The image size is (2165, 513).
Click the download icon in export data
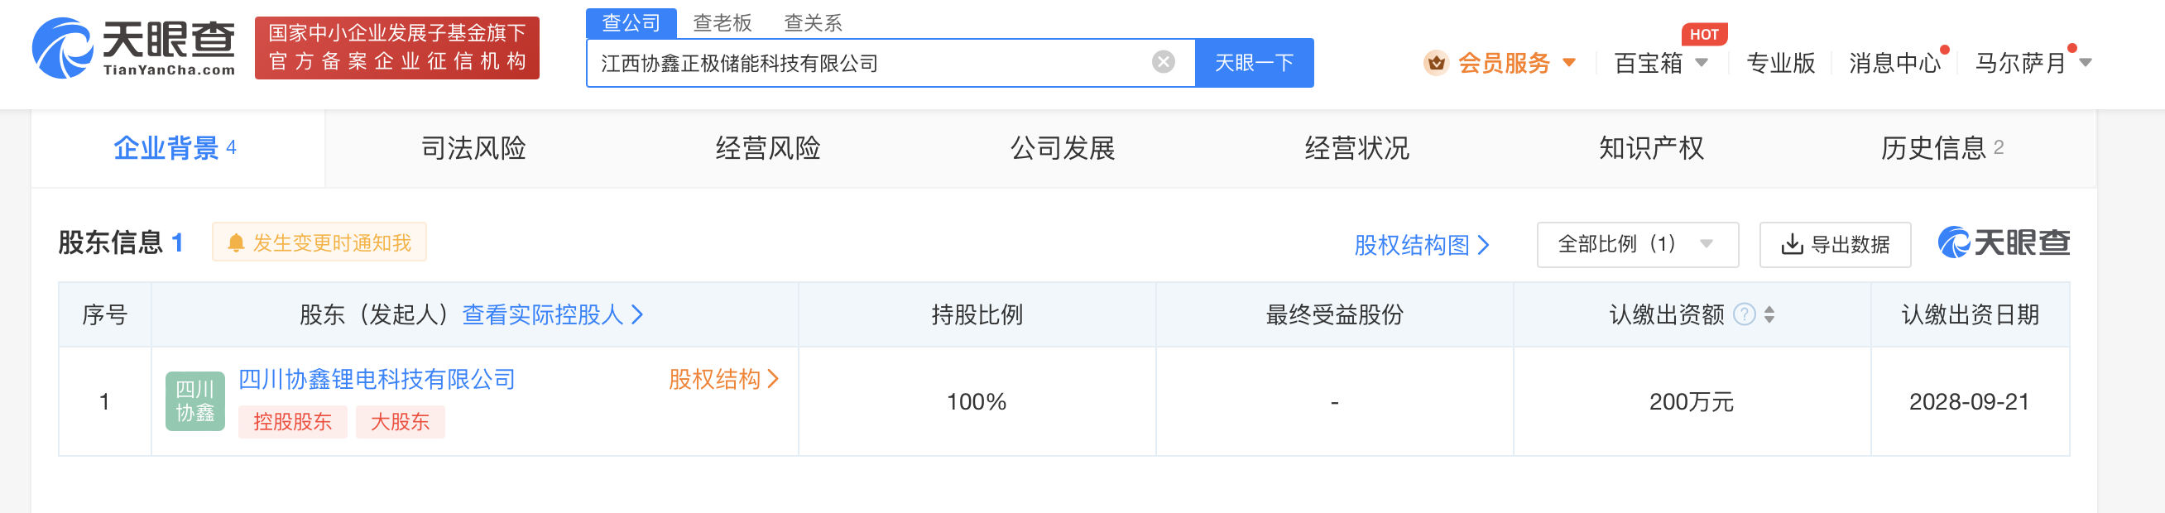tap(1792, 245)
